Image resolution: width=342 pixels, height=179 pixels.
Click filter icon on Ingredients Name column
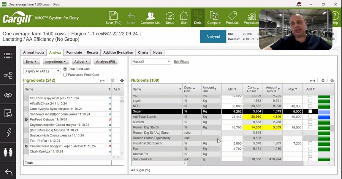109,89
